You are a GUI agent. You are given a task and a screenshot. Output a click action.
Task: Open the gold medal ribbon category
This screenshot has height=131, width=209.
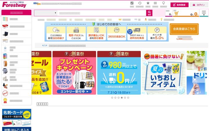tap(5, 101)
